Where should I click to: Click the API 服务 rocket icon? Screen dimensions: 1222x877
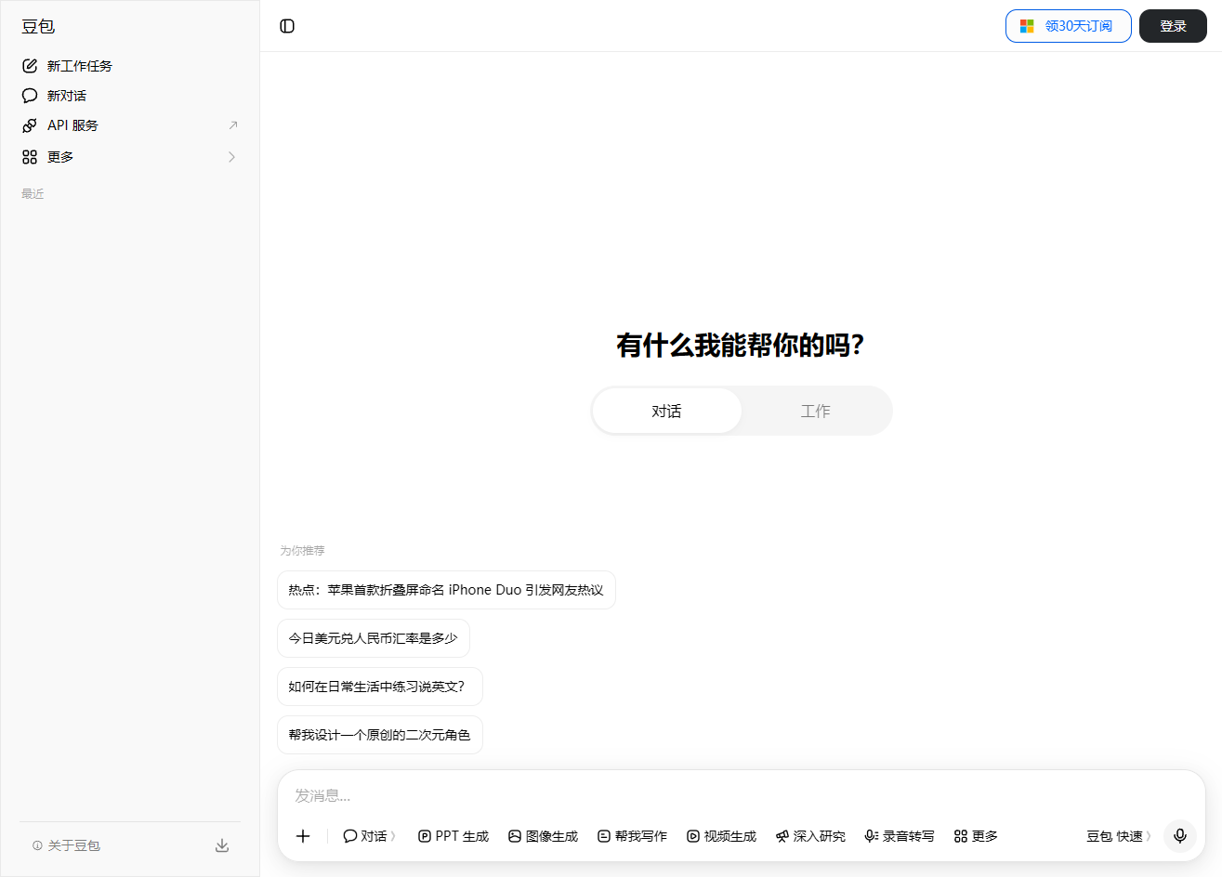point(30,125)
